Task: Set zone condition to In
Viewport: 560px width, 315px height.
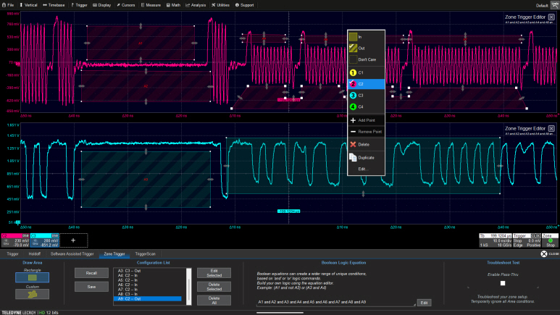Action: pyautogui.click(x=366, y=37)
